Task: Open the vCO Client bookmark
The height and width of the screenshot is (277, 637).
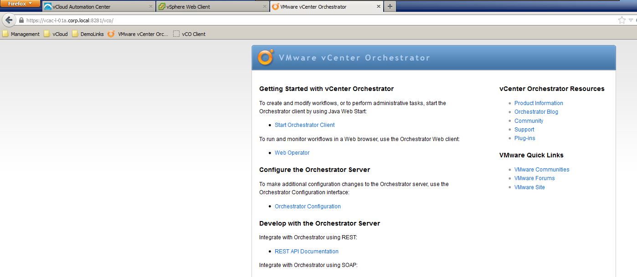Action: (190, 34)
